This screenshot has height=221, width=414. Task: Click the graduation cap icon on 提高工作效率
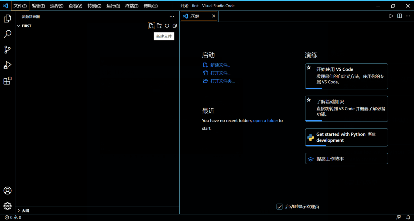[311, 159]
